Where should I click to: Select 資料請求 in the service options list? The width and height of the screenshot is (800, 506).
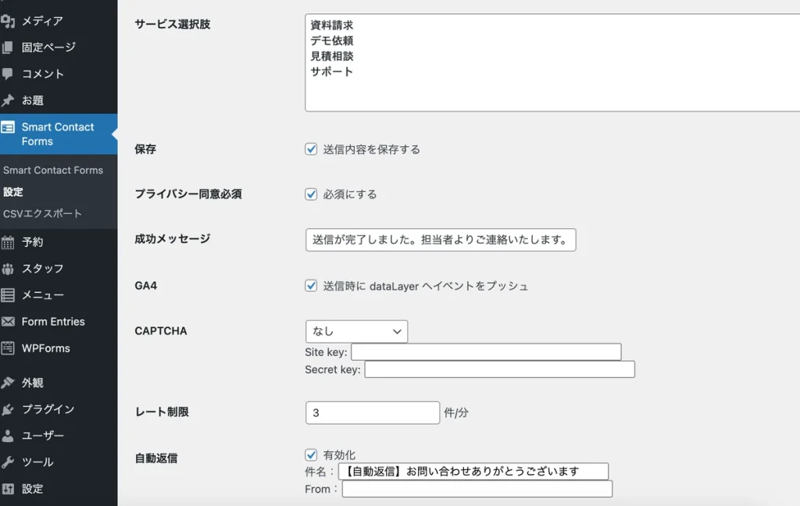tap(332, 24)
